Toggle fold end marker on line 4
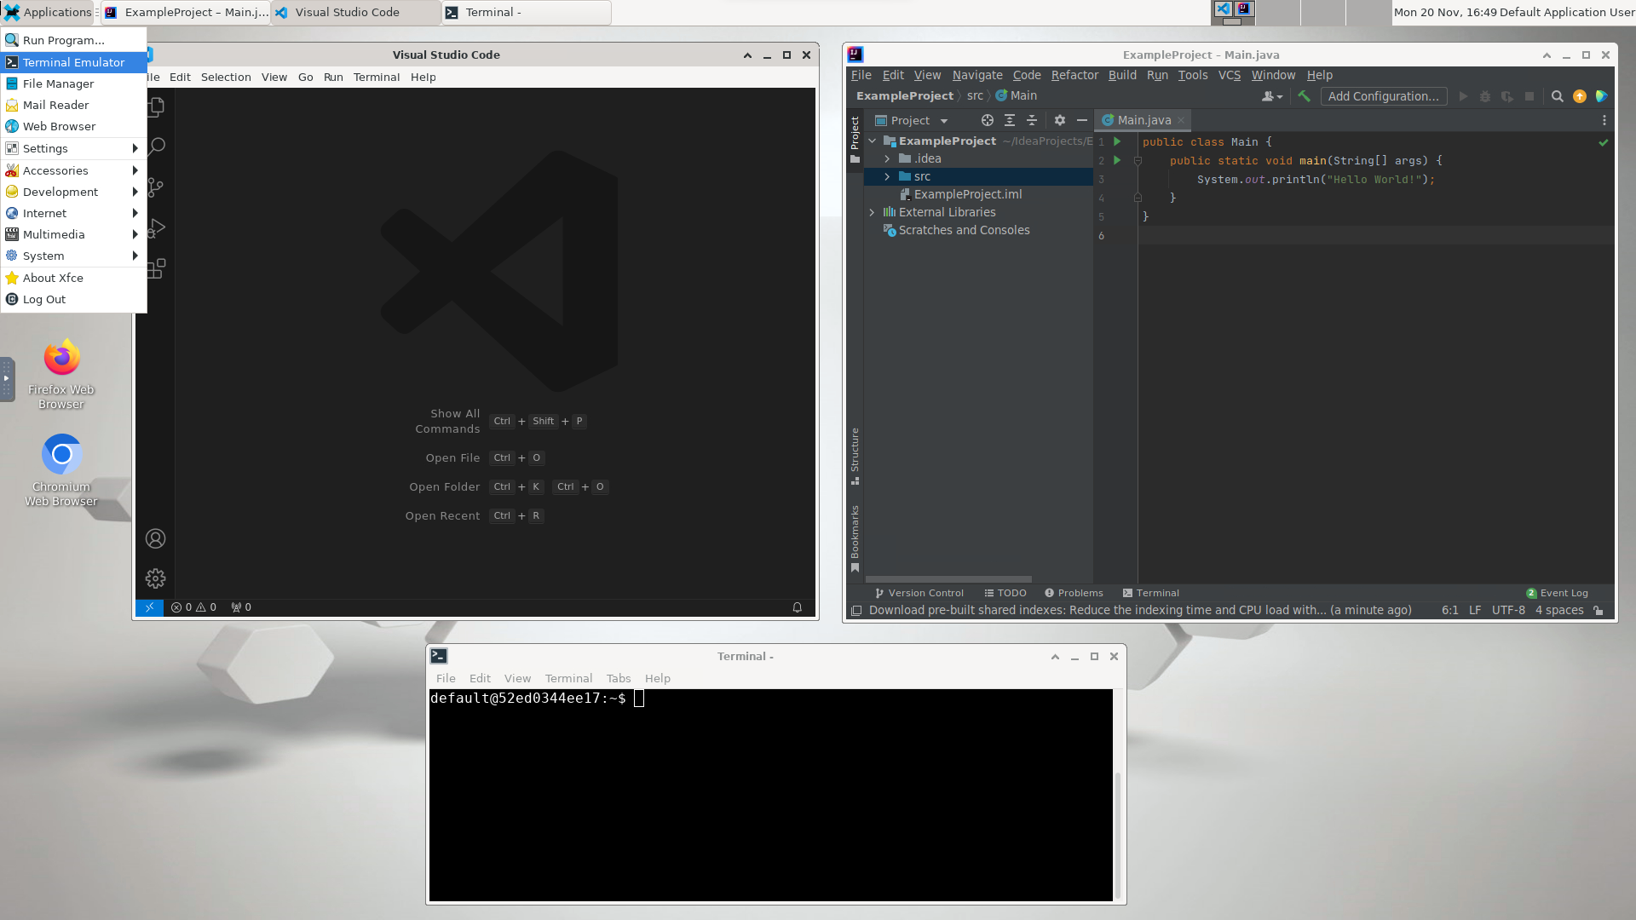Image resolution: width=1636 pixels, height=920 pixels. pyautogui.click(x=1138, y=198)
